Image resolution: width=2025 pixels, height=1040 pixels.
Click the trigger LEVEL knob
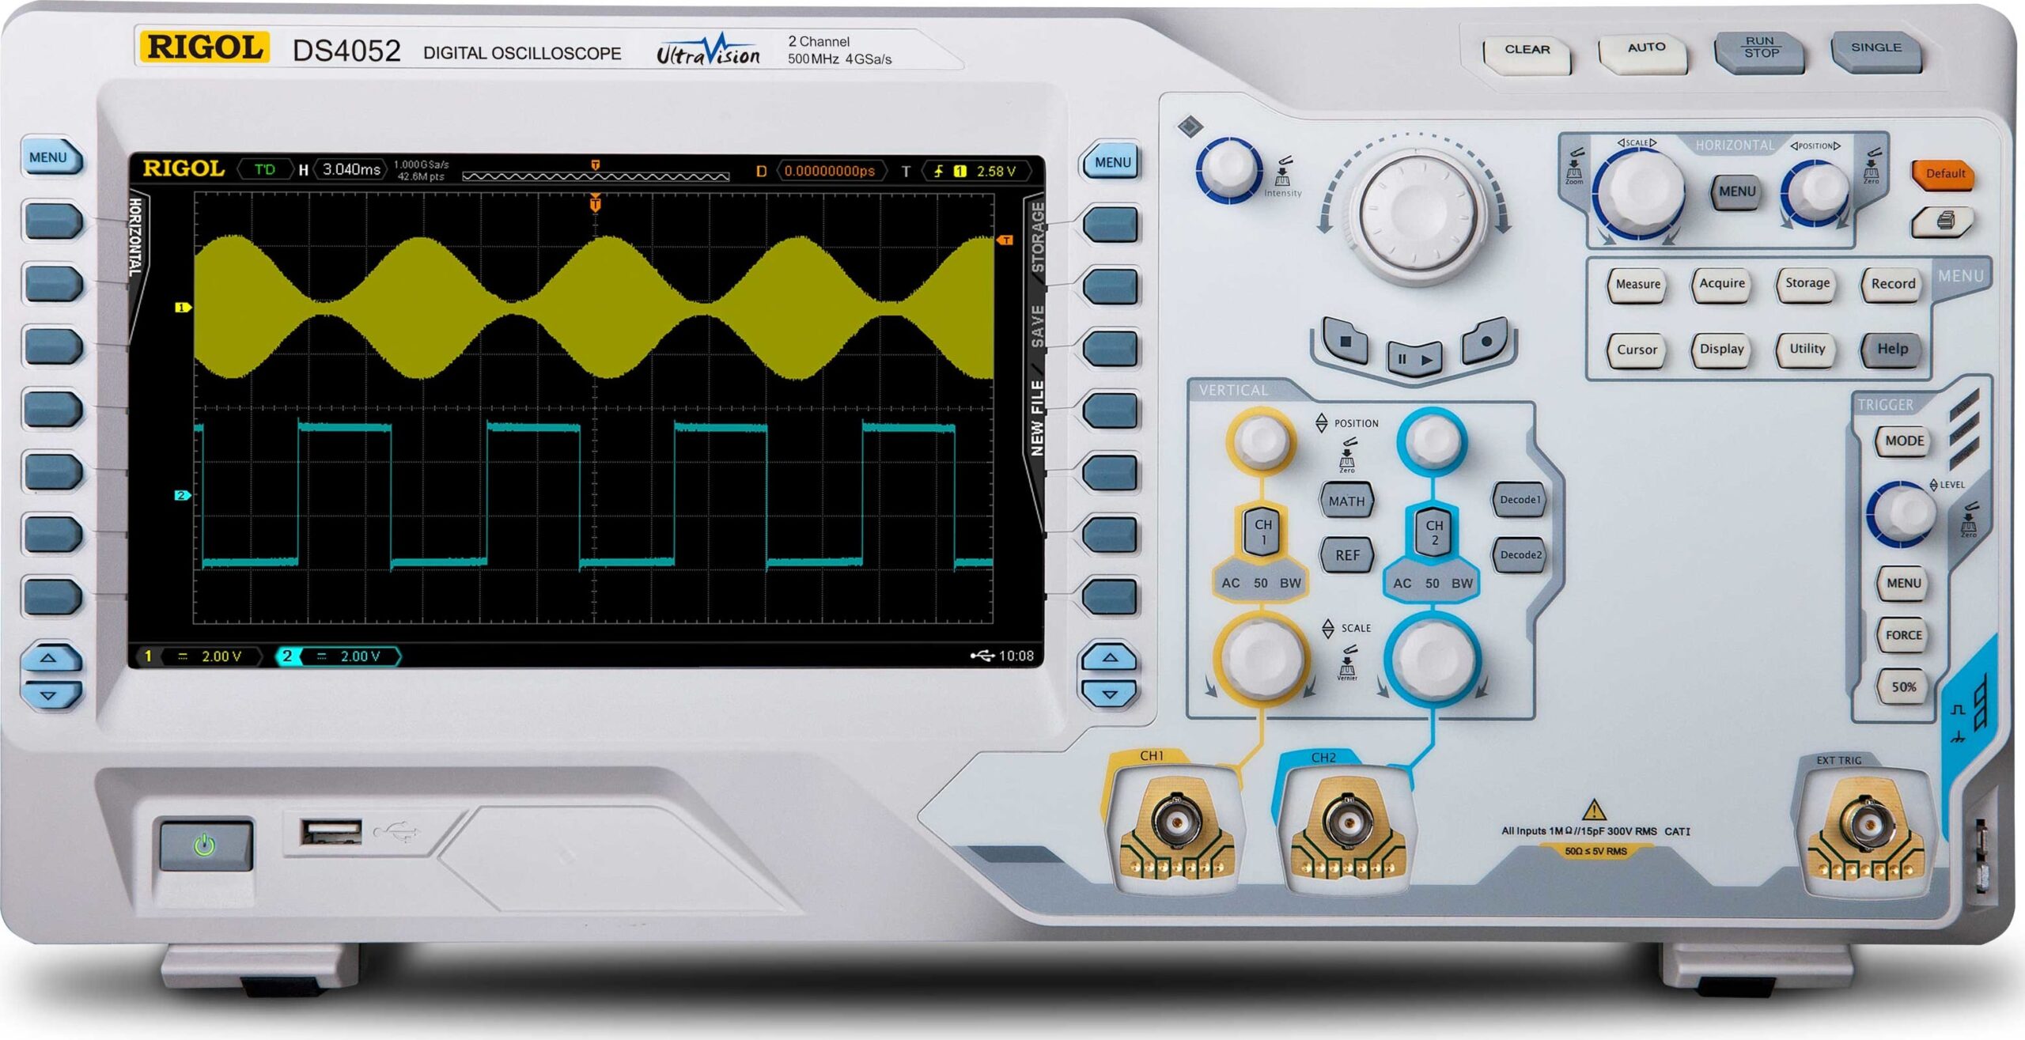click(1901, 514)
